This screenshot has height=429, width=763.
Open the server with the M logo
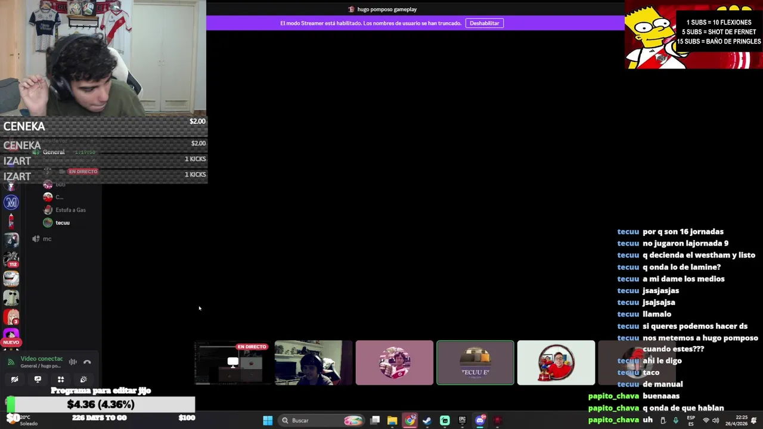[x=11, y=203]
